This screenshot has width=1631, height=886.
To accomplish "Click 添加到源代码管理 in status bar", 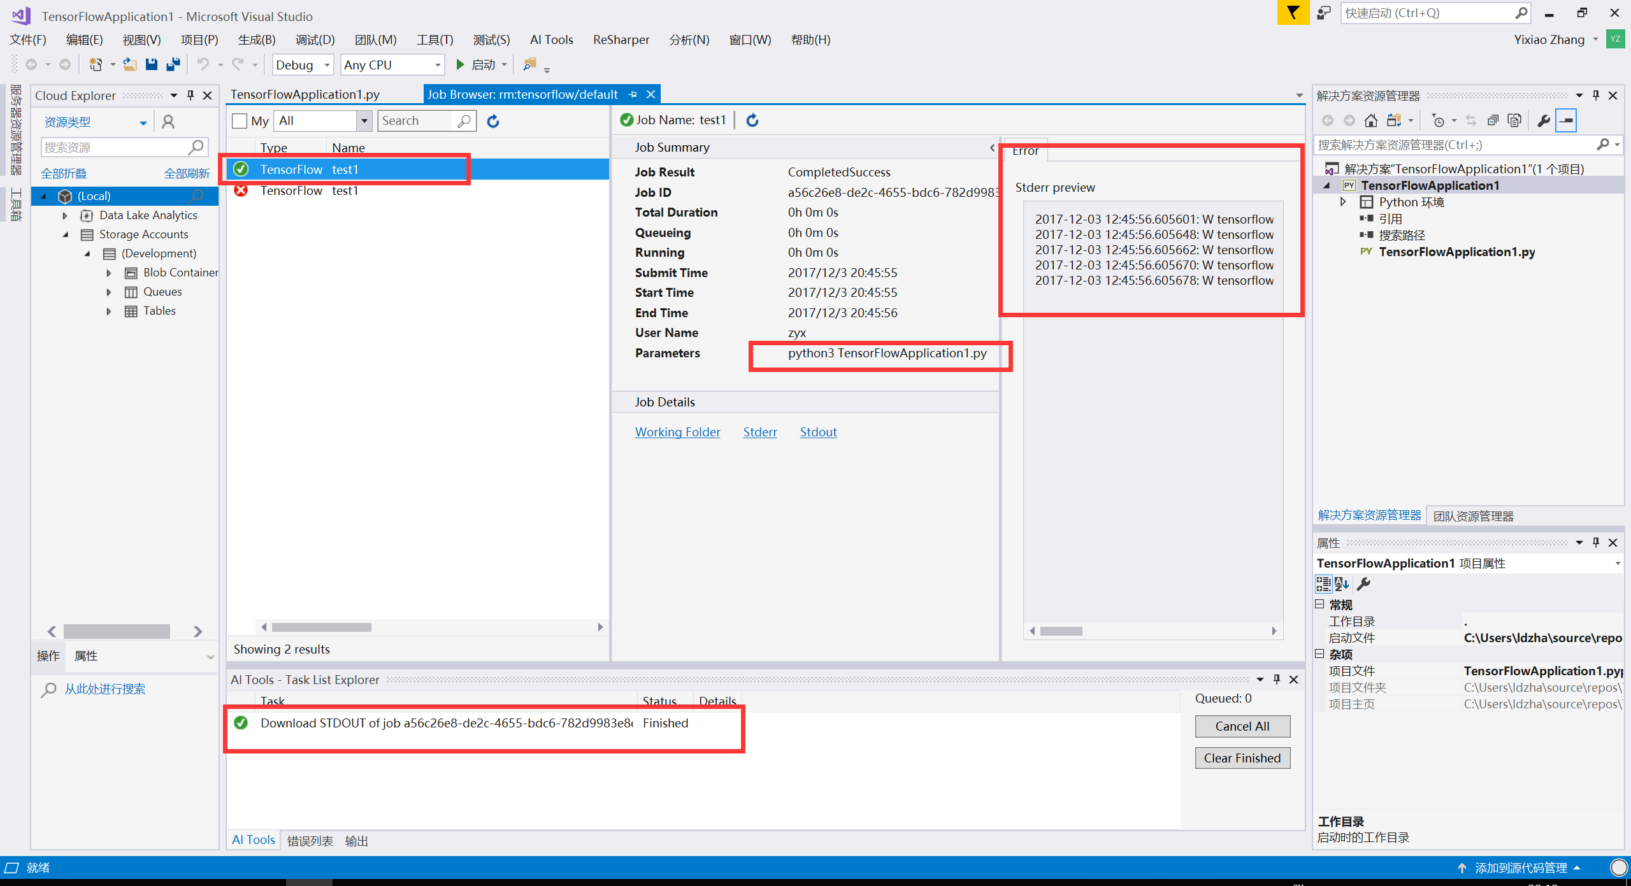I will click(1521, 868).
